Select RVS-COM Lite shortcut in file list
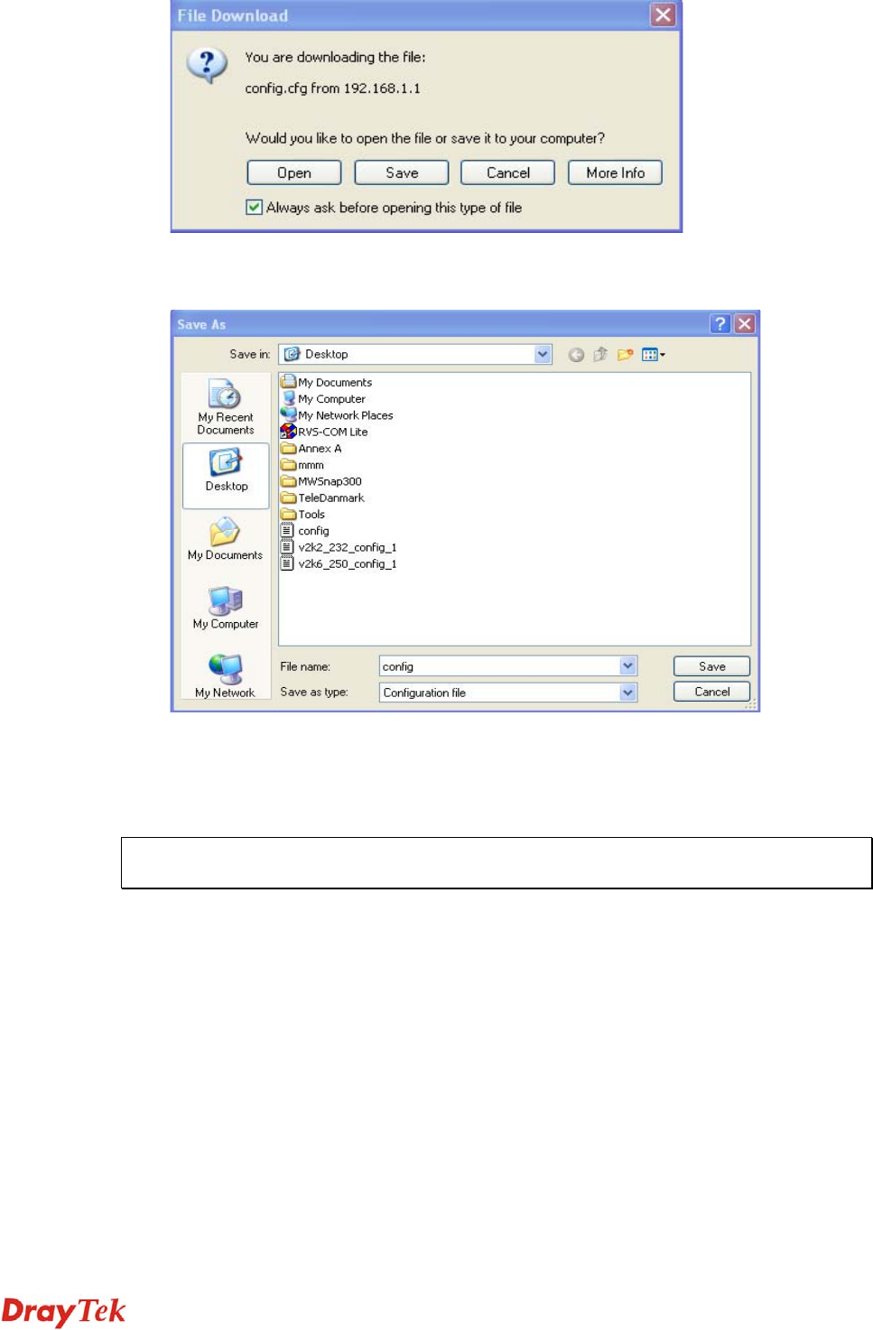This screenshot has height=1330, width=873. pos(324,432)
